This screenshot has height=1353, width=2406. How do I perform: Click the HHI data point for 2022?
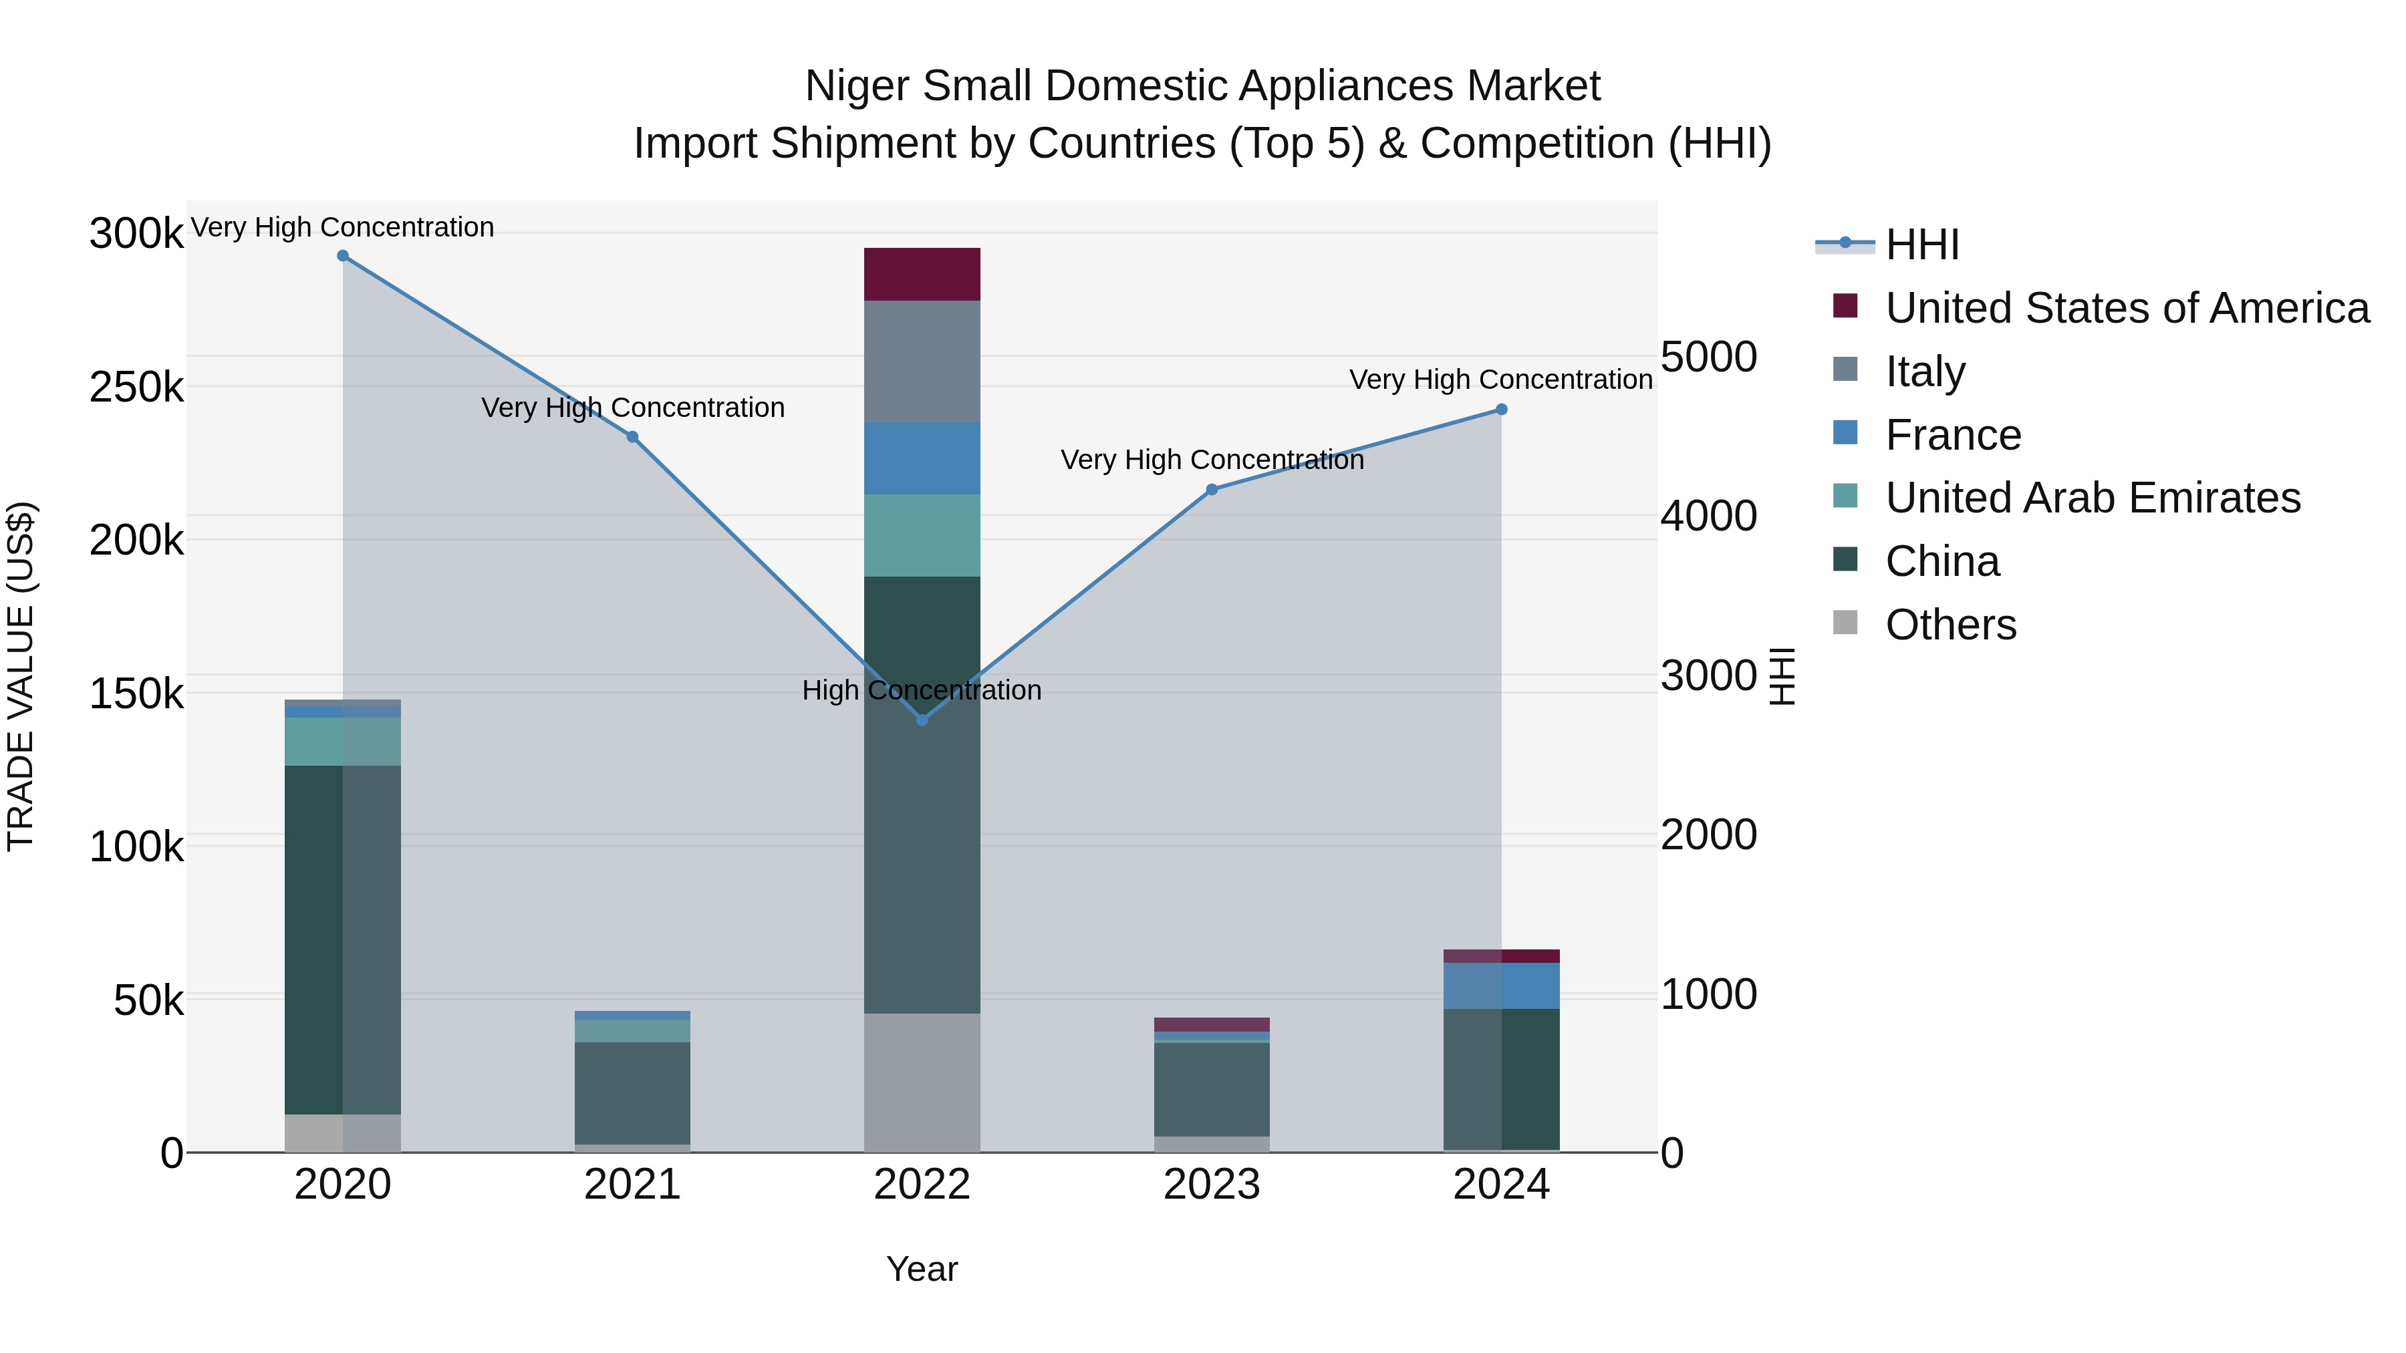coord(922,720)
